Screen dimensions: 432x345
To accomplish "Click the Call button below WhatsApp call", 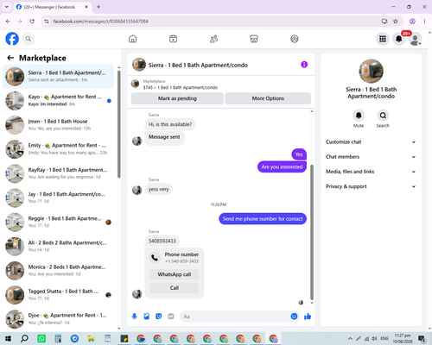I will [175, 288].
